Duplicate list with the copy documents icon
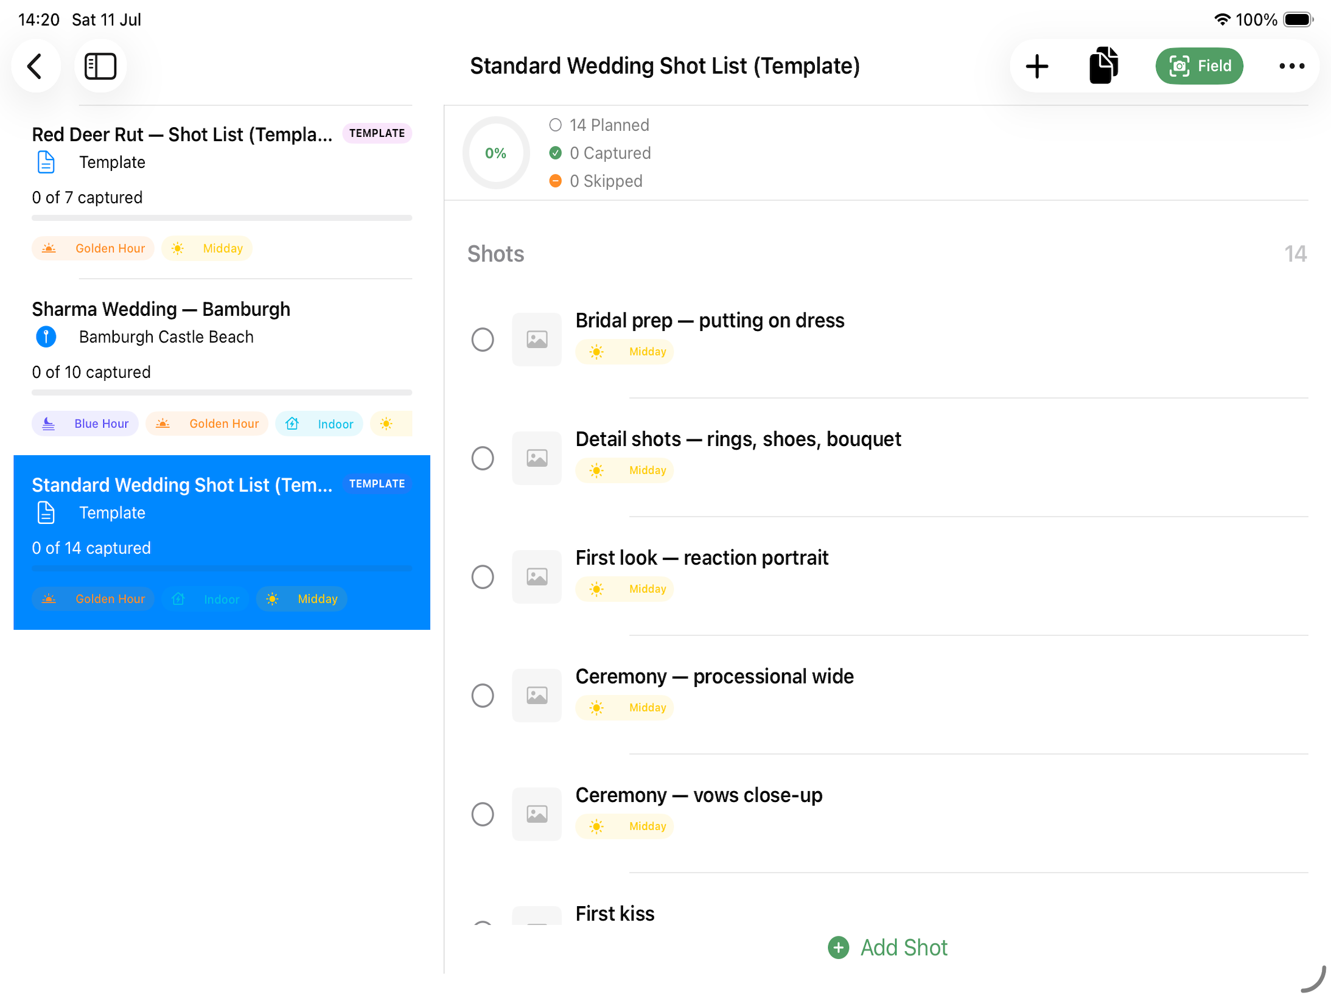 pyautogui.click(x=1103, y=66)
